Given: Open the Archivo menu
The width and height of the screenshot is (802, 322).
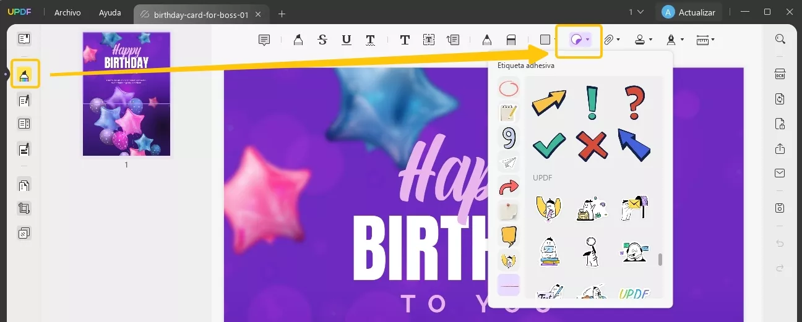Looking at the screenshot, I should pyautogui.click(x=67, y=12).
